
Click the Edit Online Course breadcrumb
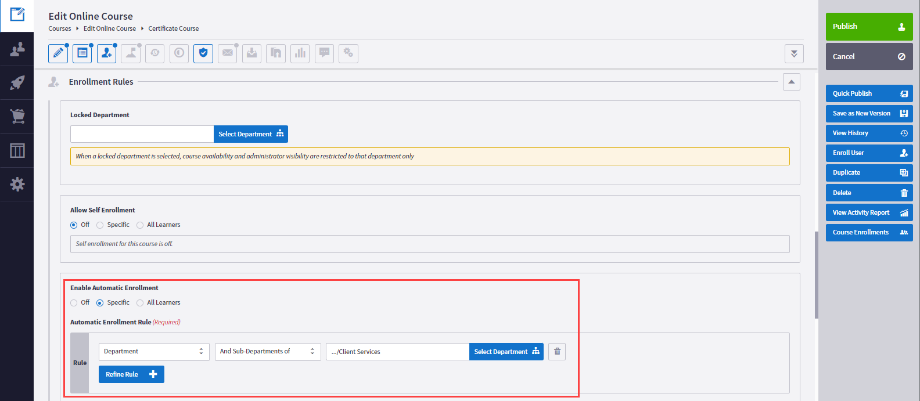110,28
